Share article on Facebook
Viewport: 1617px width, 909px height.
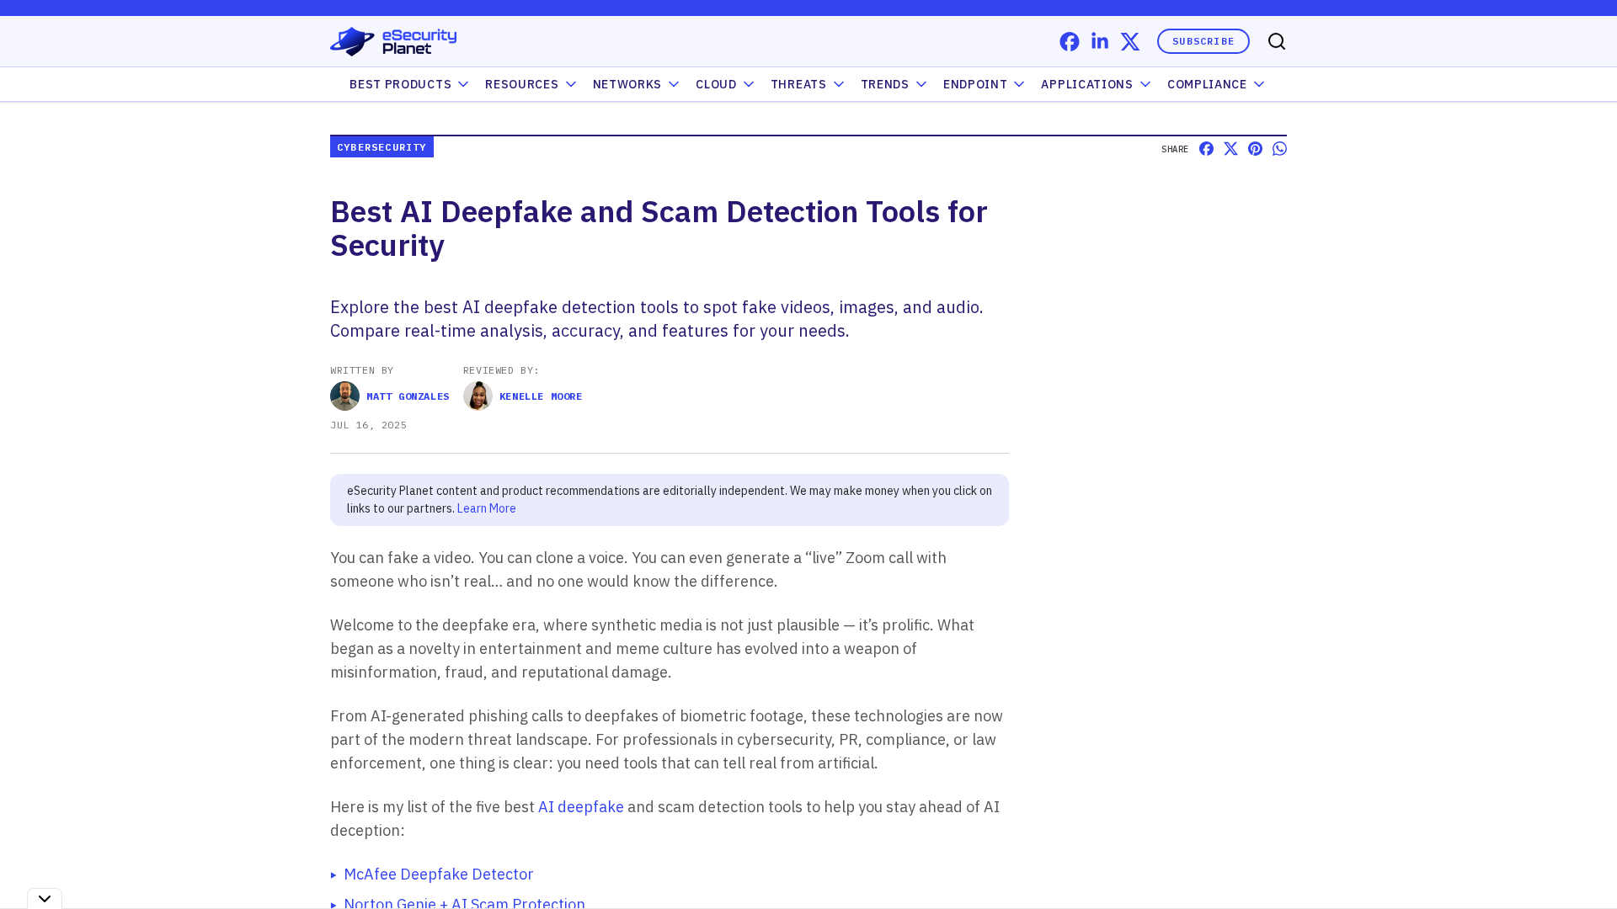point(1206,149)
